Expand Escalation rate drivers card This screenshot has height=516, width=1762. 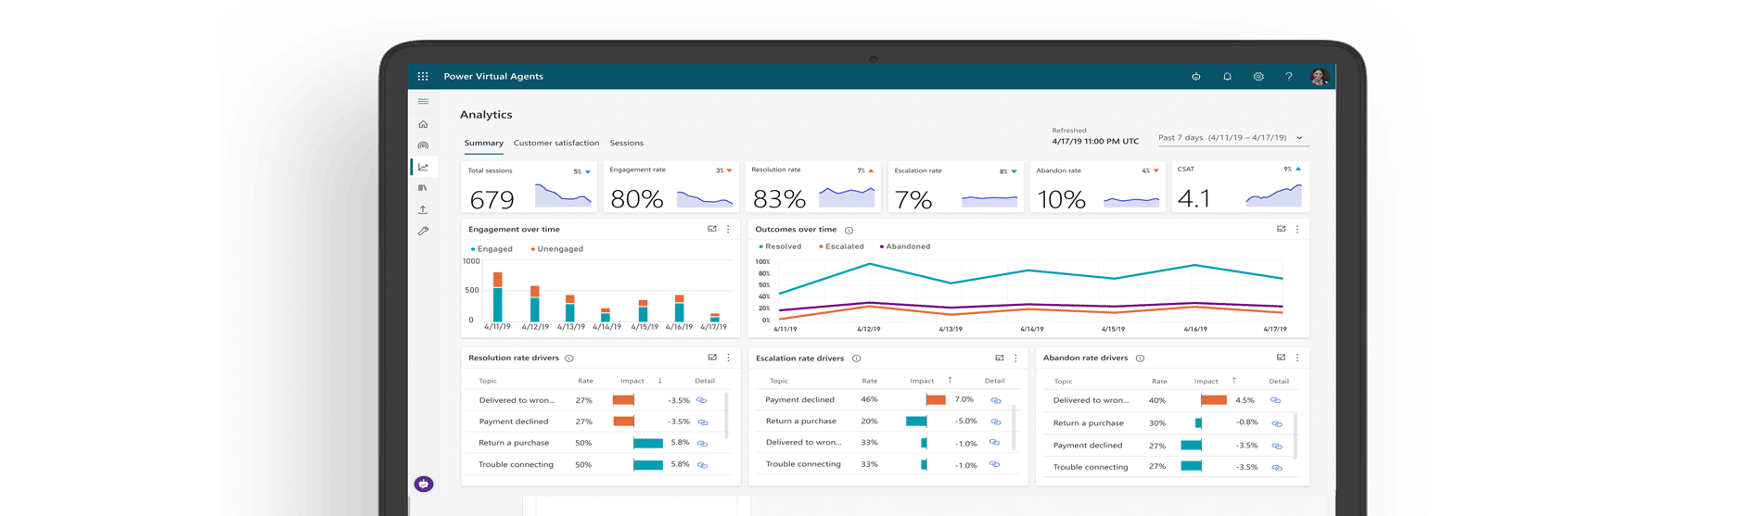pyautogui.click(x=999, y=358)
